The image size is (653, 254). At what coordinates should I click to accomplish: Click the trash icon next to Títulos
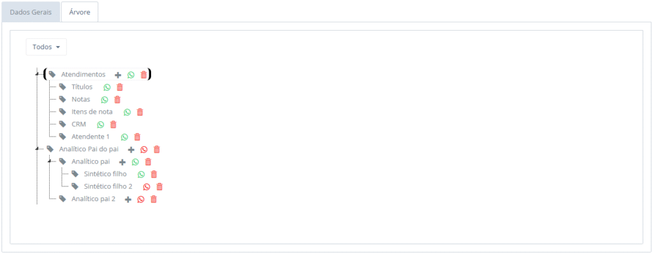pyautogui.click(x=120, y=87)
